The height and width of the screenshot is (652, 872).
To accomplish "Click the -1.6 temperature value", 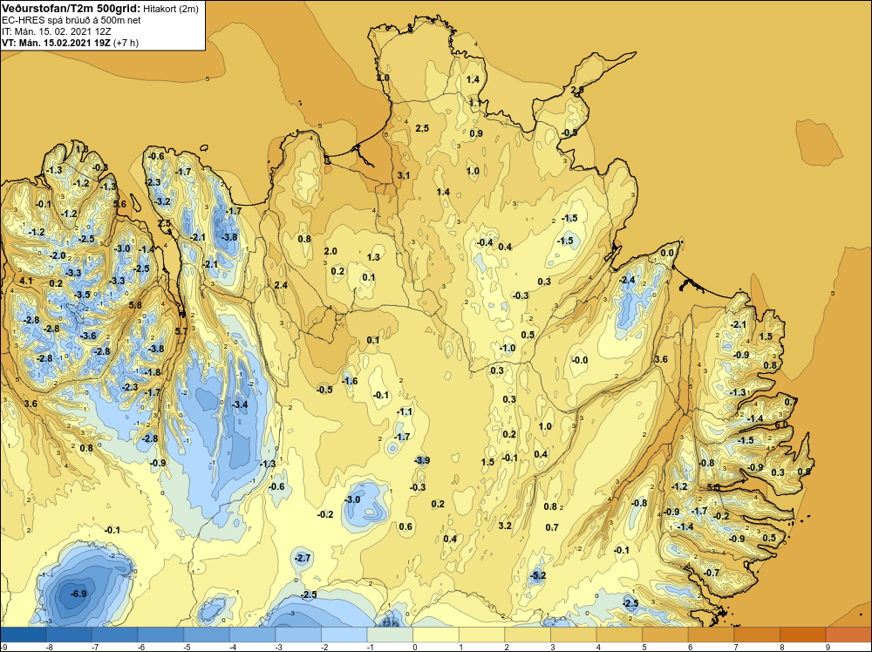I will click(x=350, y=381).
